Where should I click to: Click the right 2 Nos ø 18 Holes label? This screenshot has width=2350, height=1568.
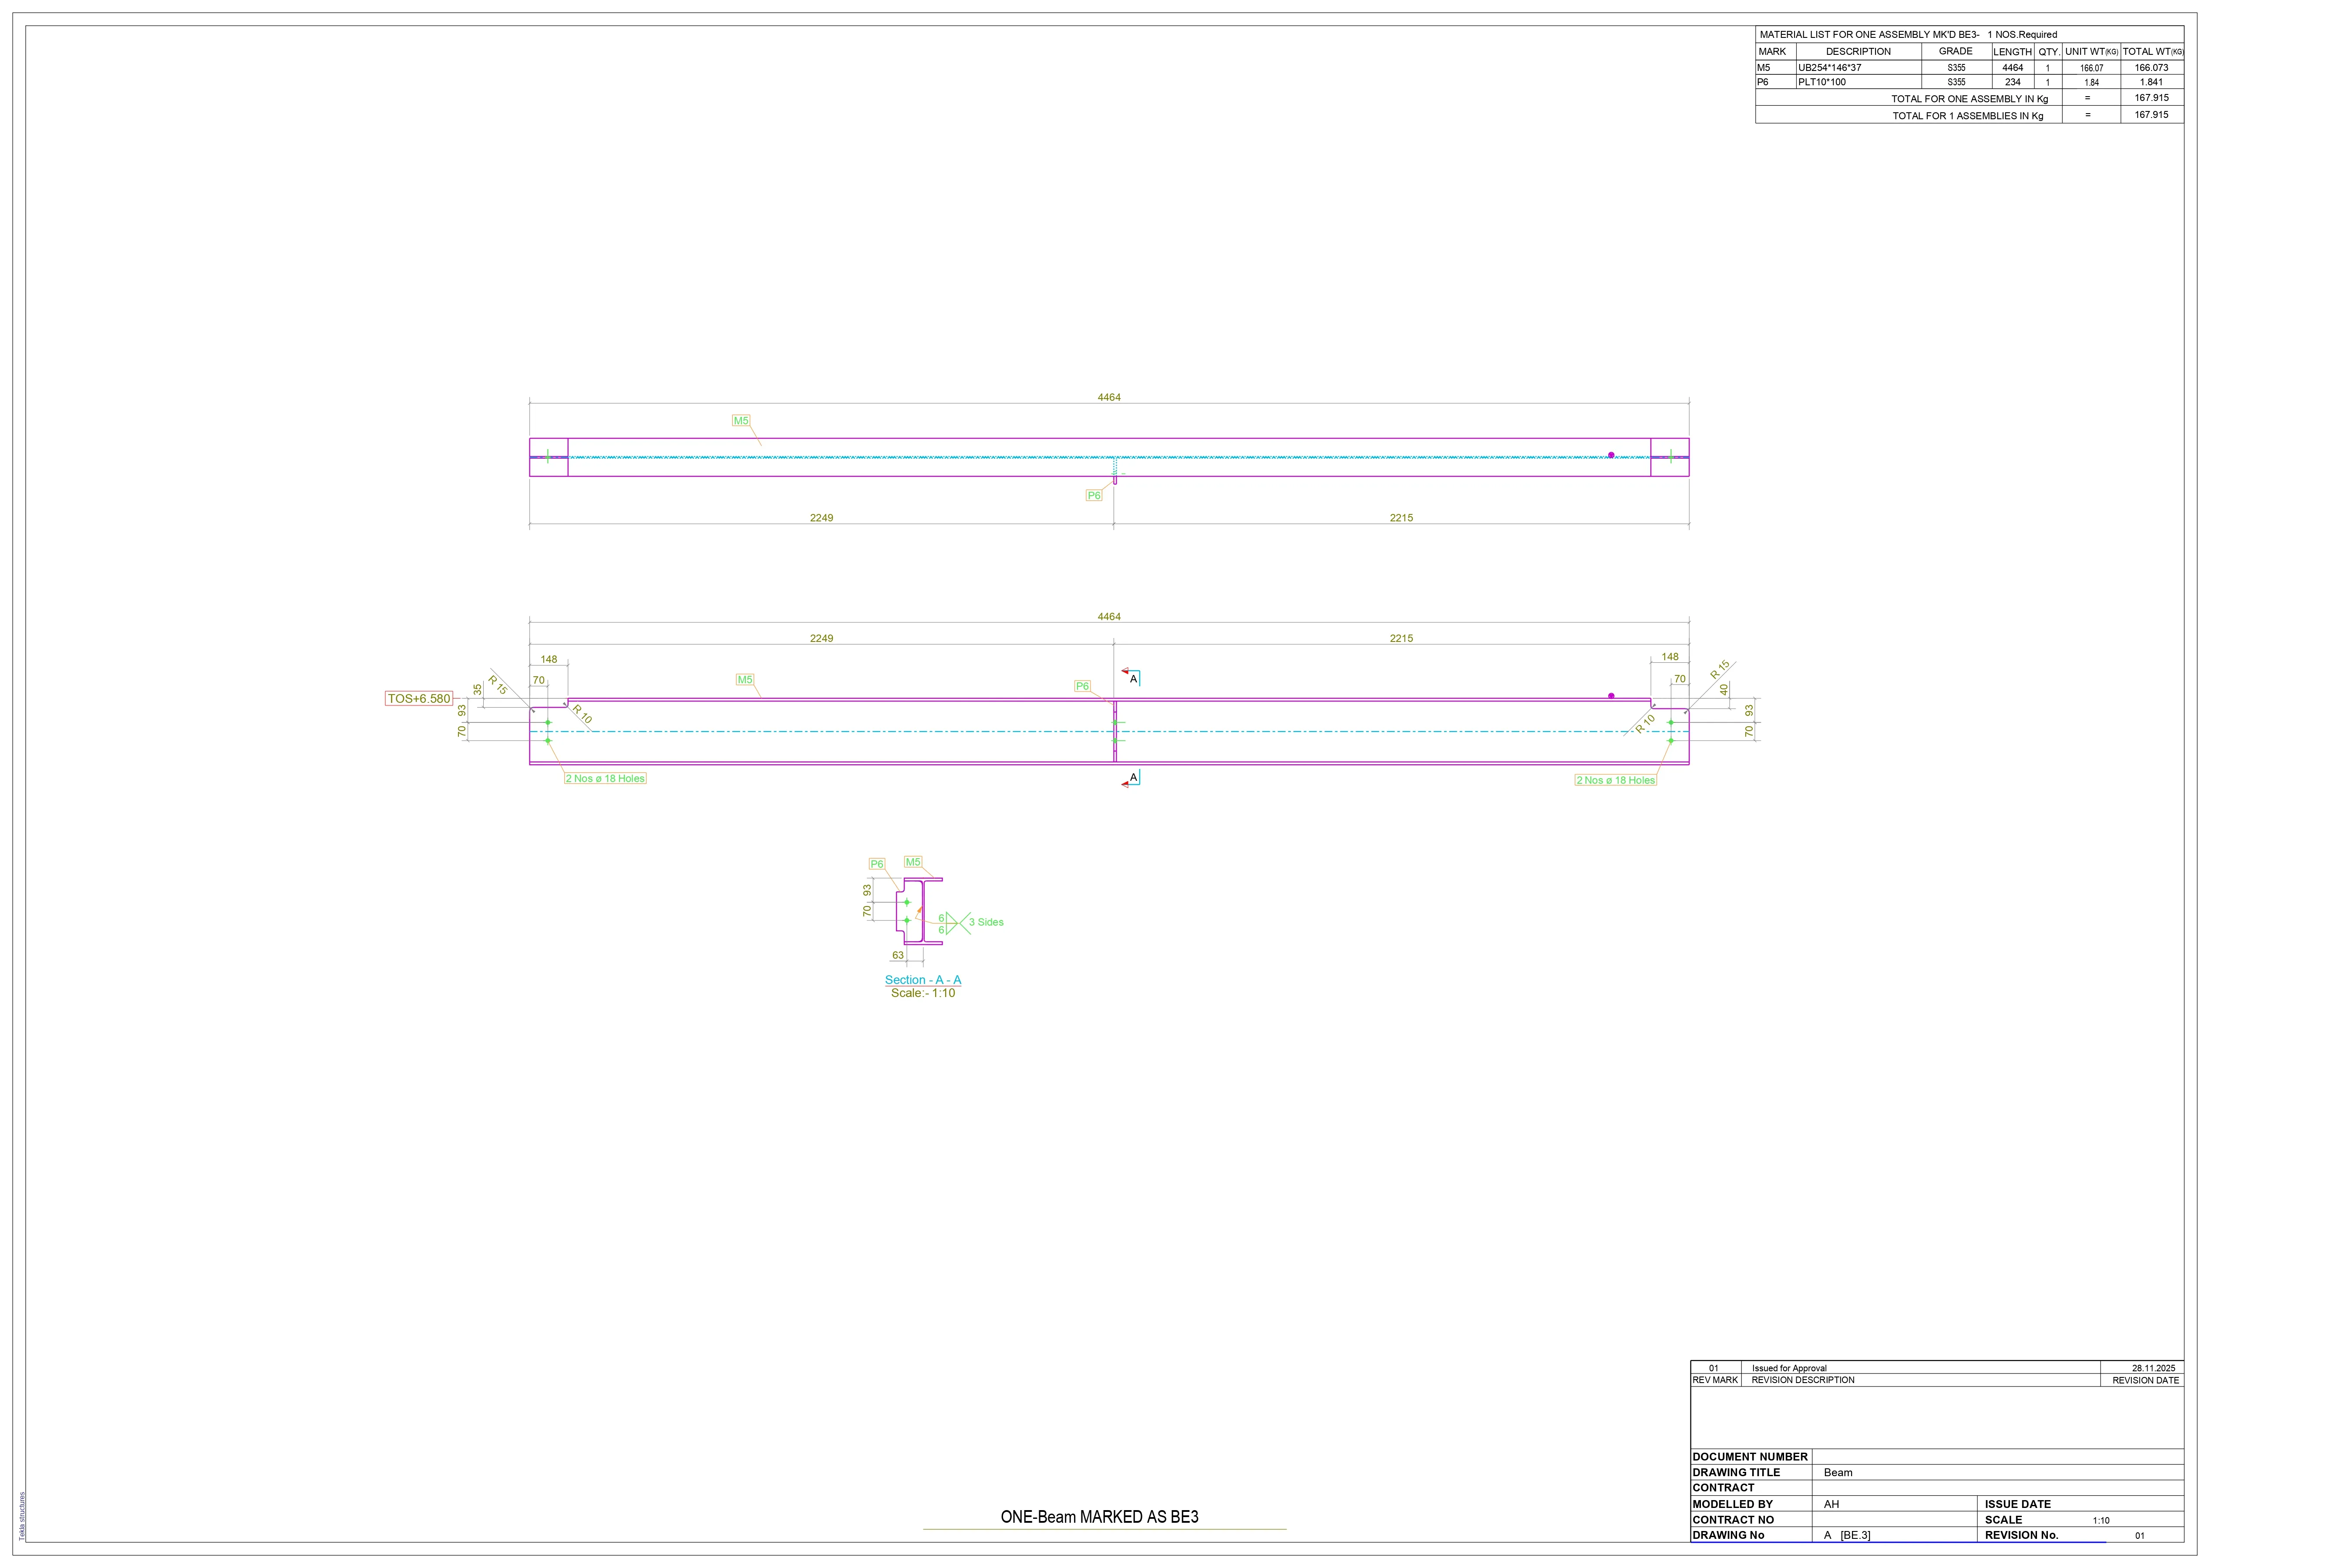[x=1616, y=780]
